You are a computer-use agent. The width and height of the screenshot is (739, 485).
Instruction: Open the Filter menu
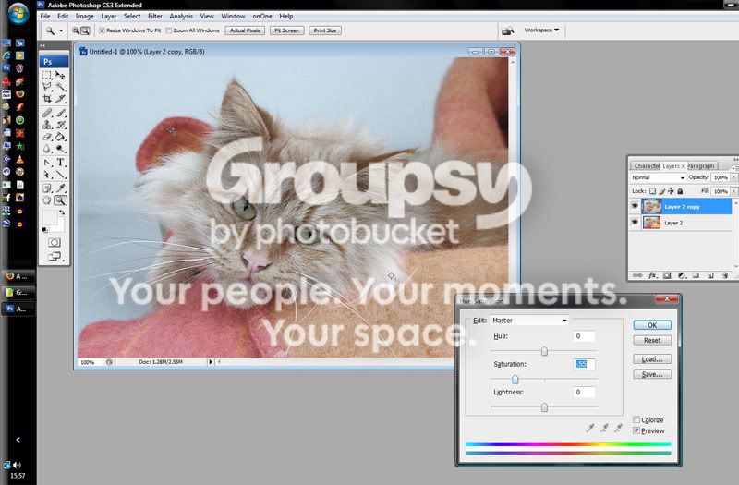click(x=155, y=16)
